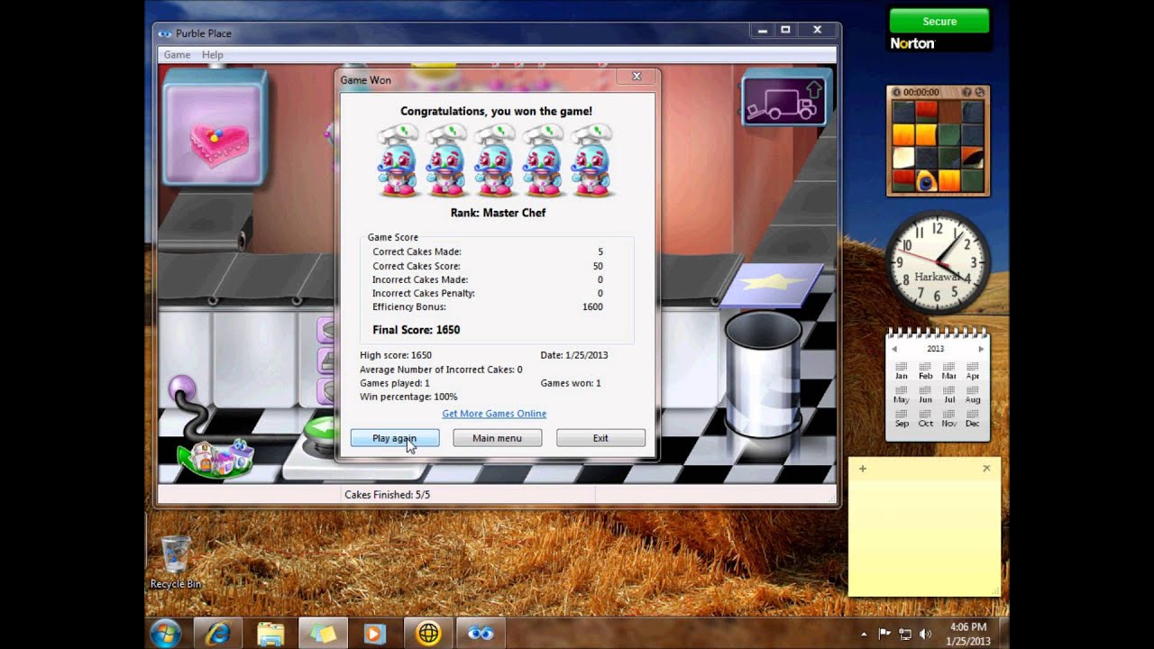This screenshot has height=649, width=1154.
Task: Select Sep in the calendar gadget
Action: (x=902, y=418)
